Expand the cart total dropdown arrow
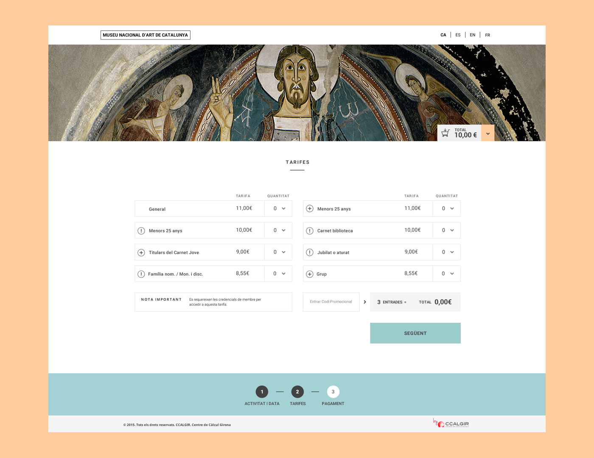This screenshot has height=458, width=594. 488,133
